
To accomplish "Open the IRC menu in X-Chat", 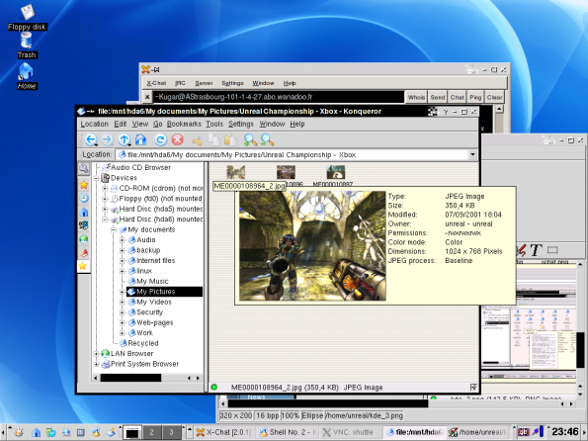I will tap(180, 83).
